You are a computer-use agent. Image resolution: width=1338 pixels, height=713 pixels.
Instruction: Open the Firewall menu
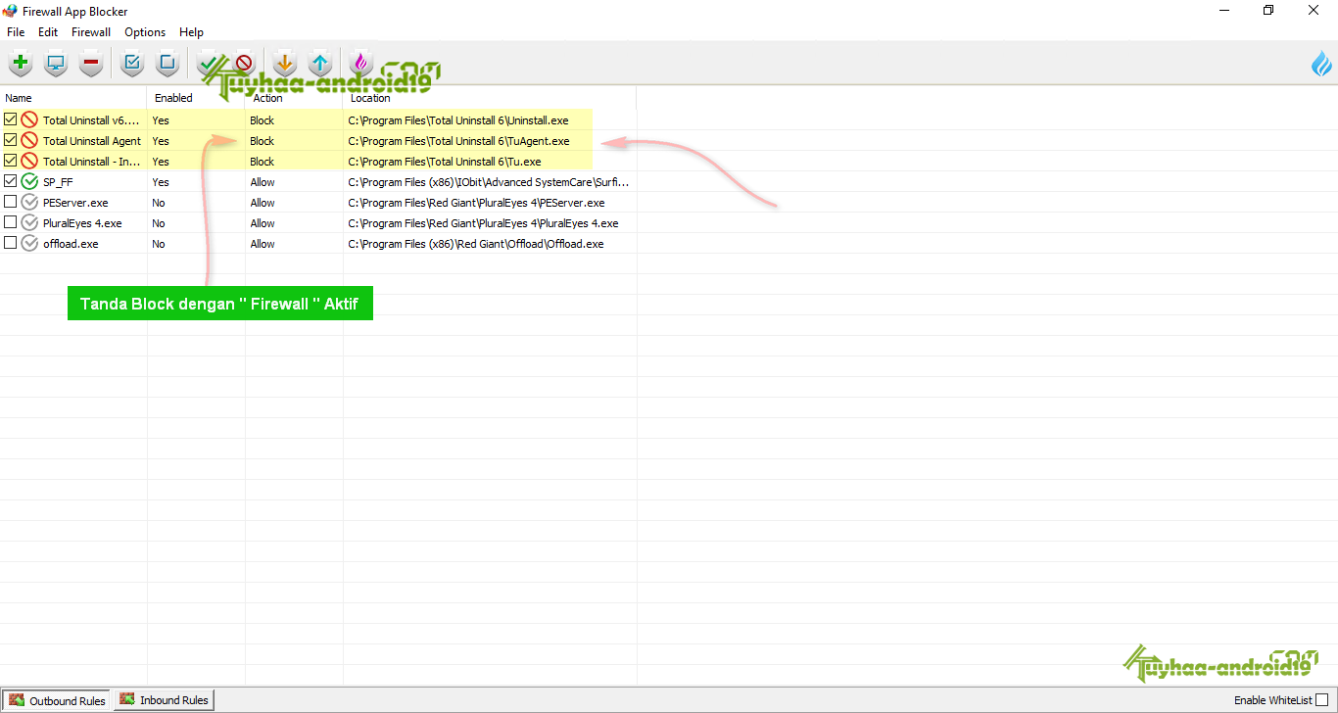click(91, 32)
